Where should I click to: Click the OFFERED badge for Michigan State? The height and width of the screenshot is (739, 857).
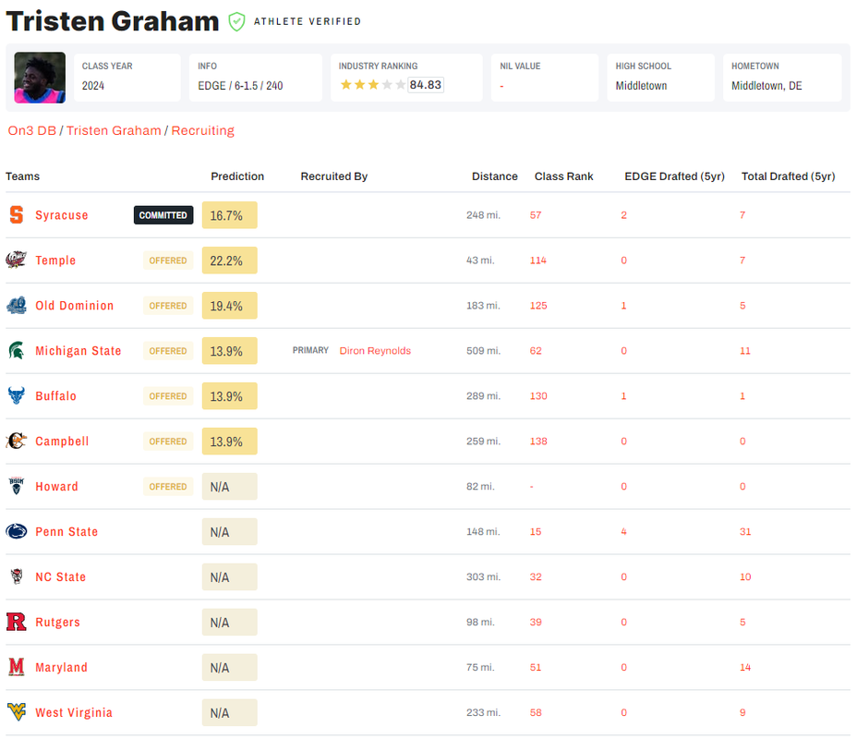(168, 351)
